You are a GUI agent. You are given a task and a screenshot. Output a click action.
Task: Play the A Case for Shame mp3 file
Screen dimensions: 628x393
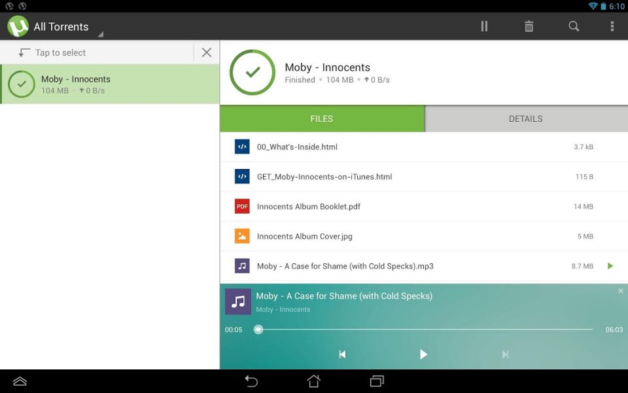610,266
